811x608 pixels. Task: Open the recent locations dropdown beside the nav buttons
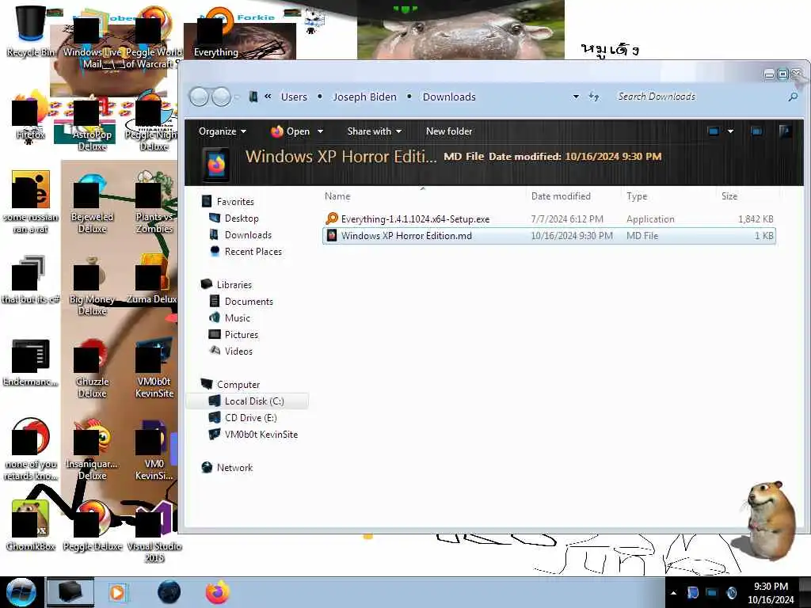pos(236,97)
